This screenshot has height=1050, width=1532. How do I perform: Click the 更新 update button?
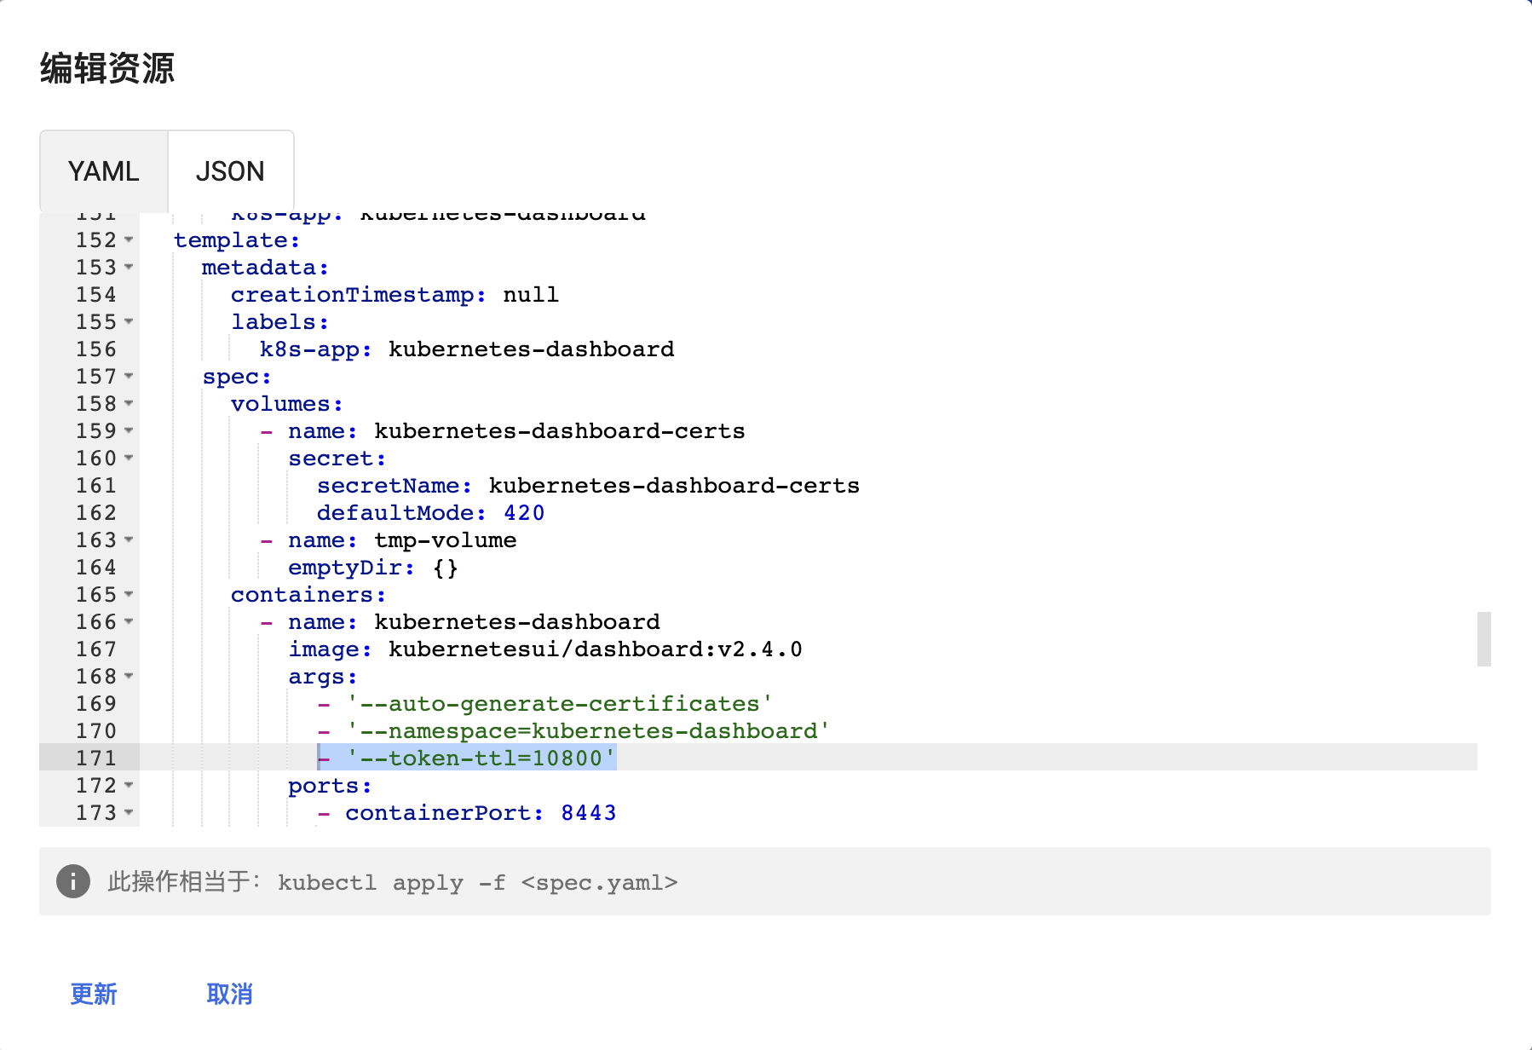tap(94, 994)
